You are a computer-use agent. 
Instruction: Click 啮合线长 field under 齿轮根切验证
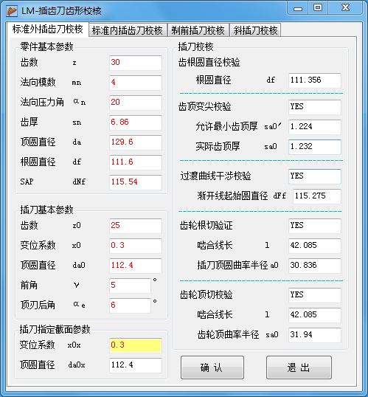pos(315,246)
